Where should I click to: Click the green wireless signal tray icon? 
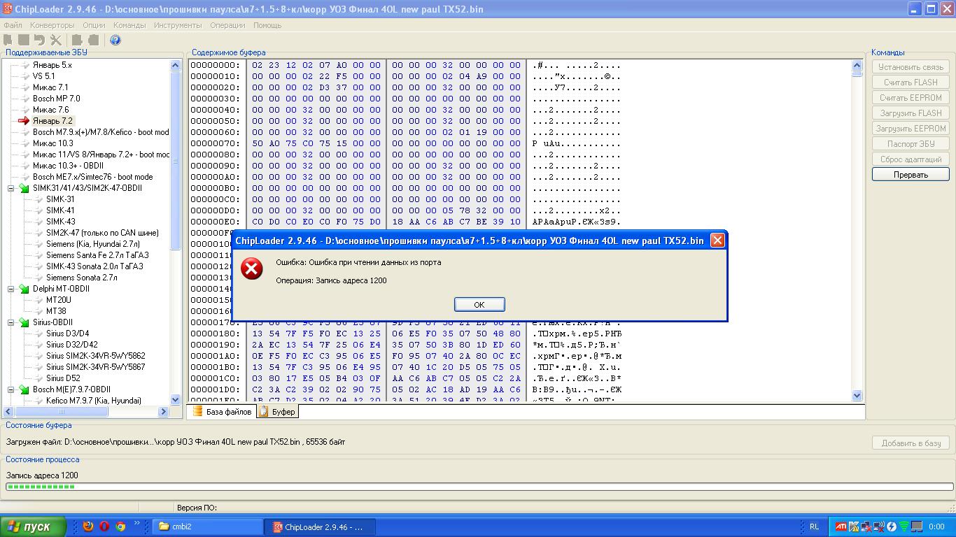904,527
